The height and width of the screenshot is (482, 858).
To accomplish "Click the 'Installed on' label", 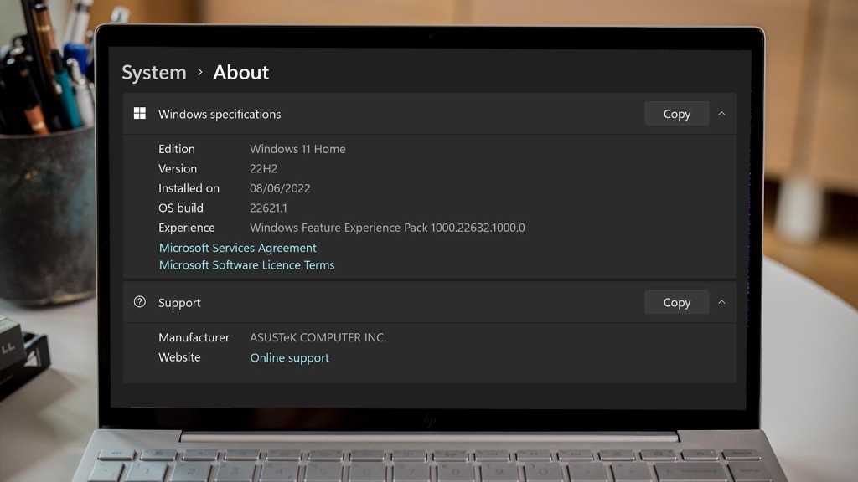I will 189,188.
